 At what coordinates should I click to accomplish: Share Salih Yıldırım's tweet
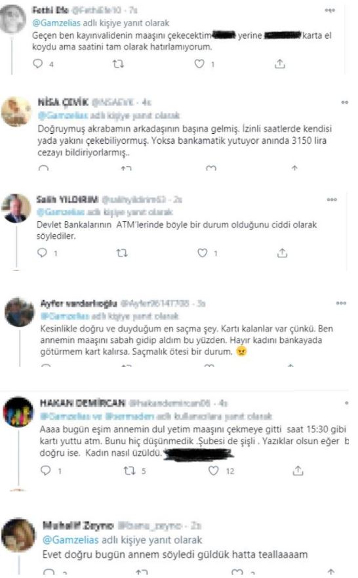(282, 253)
